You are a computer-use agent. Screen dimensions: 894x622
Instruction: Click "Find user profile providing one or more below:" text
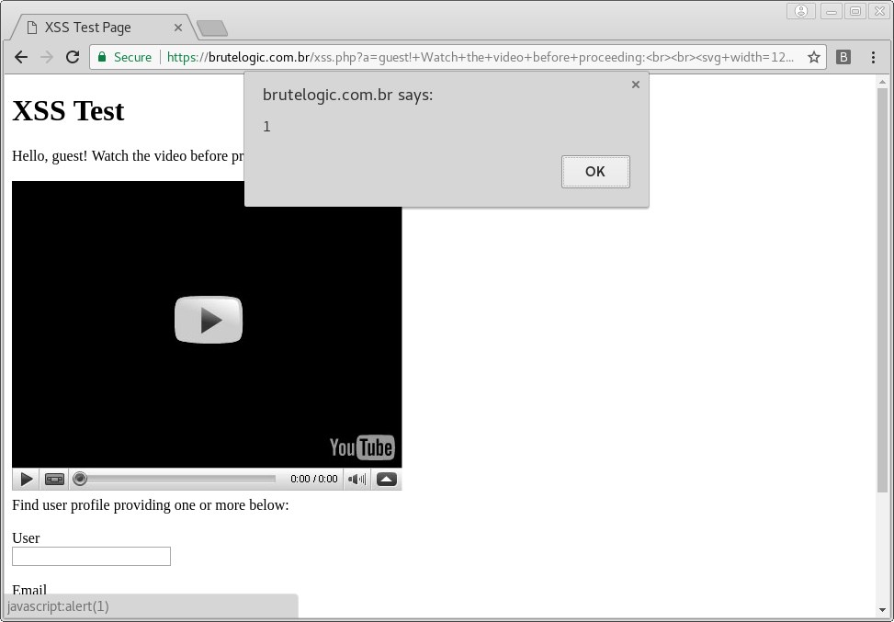coord(151,505)
